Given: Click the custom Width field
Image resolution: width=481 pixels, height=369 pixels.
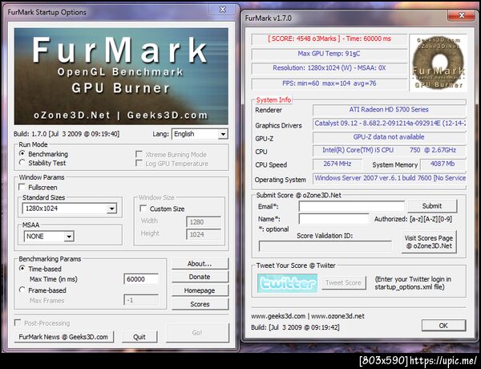Looking at the screenshot, I should pos(204,221).
